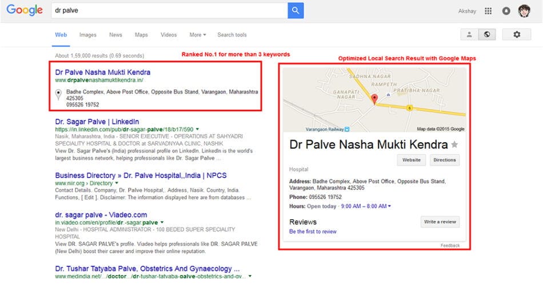Click the Akshay account name
This screenshot has height=287, width=543.
click(x=467, y=11)
